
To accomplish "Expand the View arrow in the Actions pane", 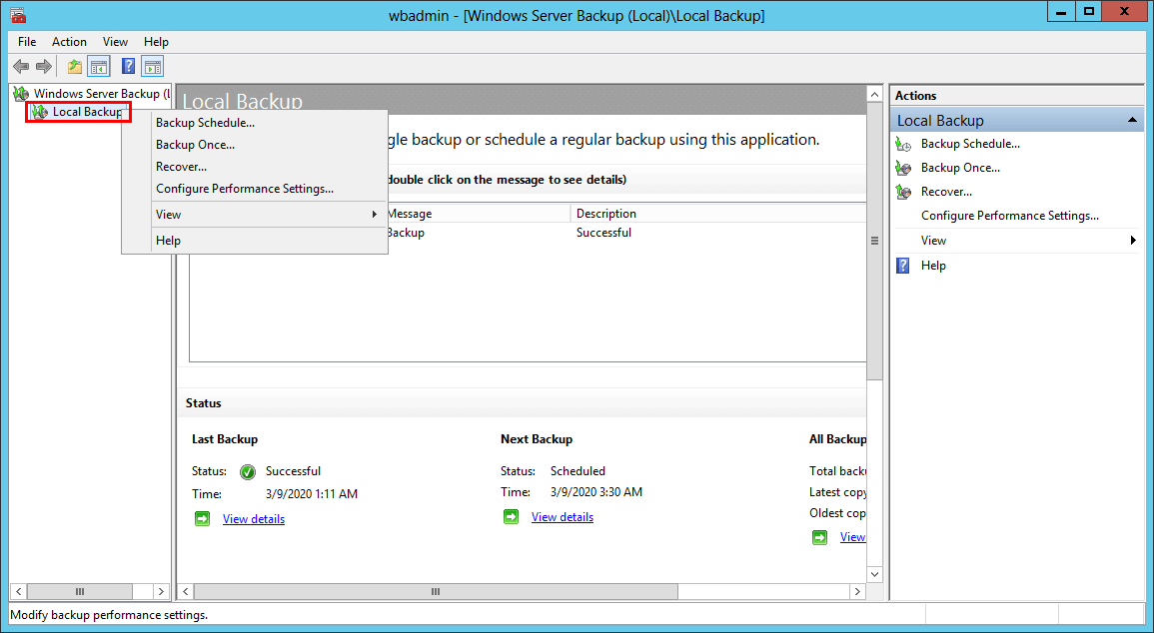I will pos(1133,241).
